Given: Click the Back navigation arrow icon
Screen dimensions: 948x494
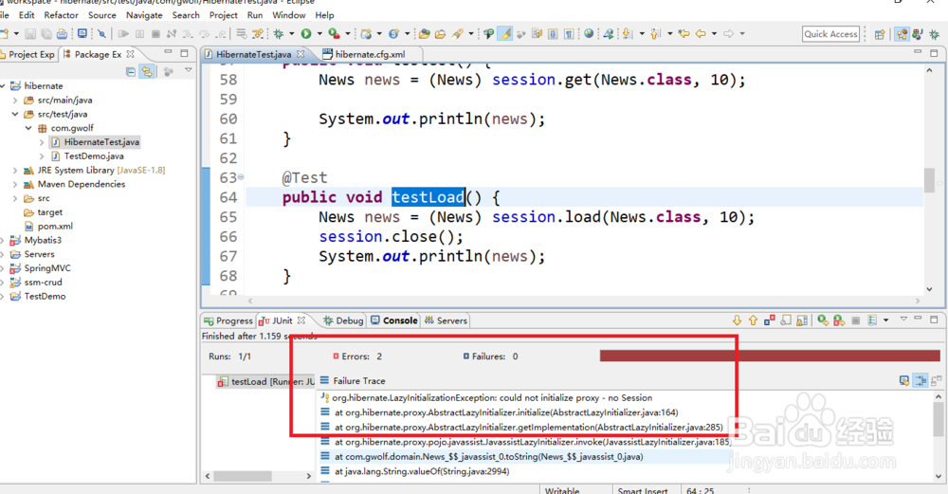Looking at the screenshot, I should point(701,34).
